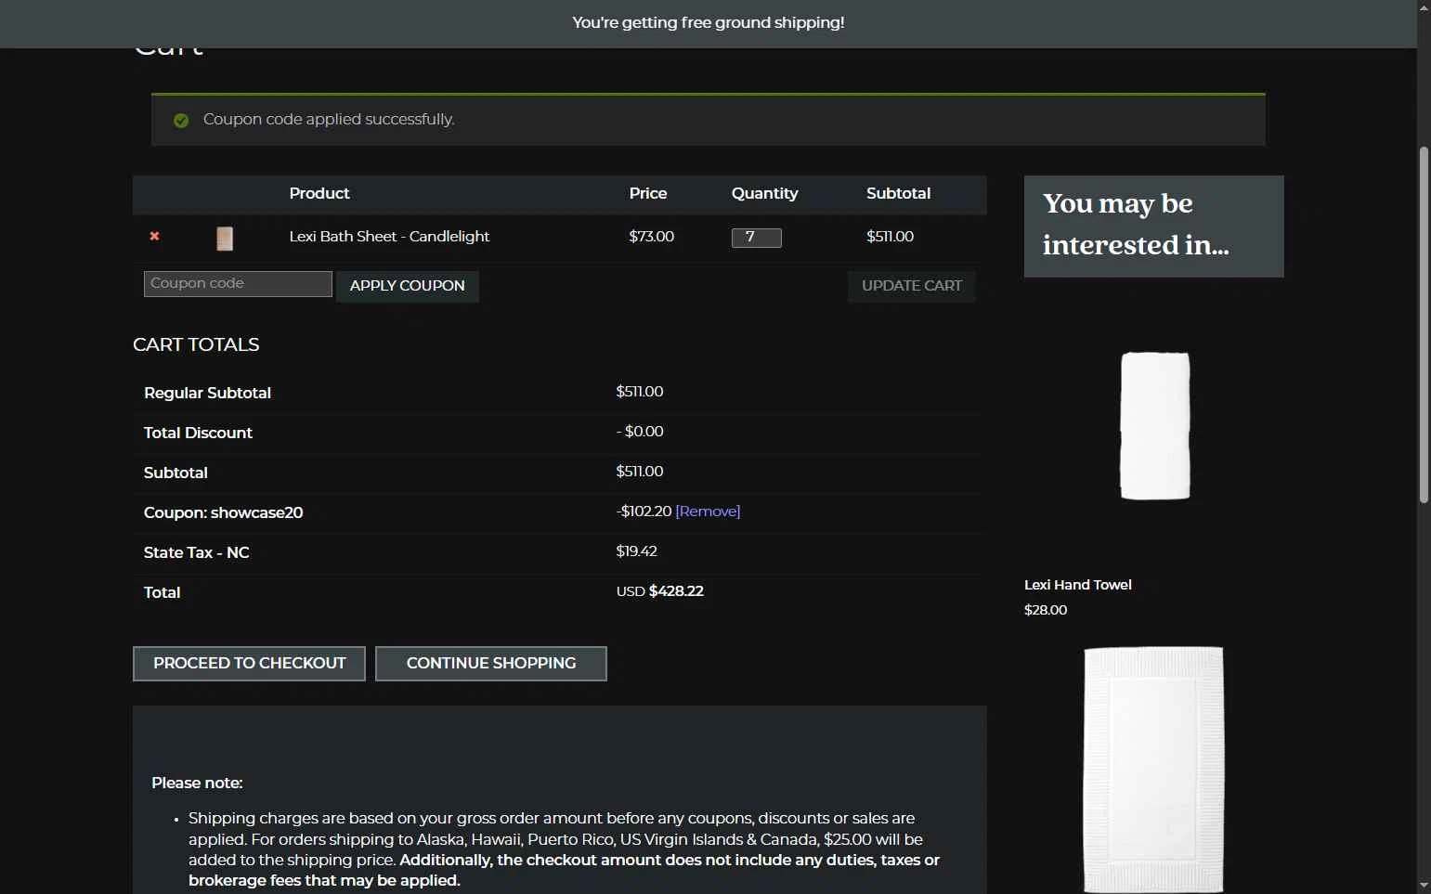The image size is (1431, 894).
Task: Open Lexi Bath Sheet - Candlelight product link
Action: pos(389,237)
